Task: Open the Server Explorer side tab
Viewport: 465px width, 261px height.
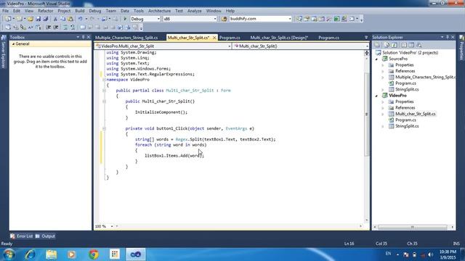Action: click(4, 51)
